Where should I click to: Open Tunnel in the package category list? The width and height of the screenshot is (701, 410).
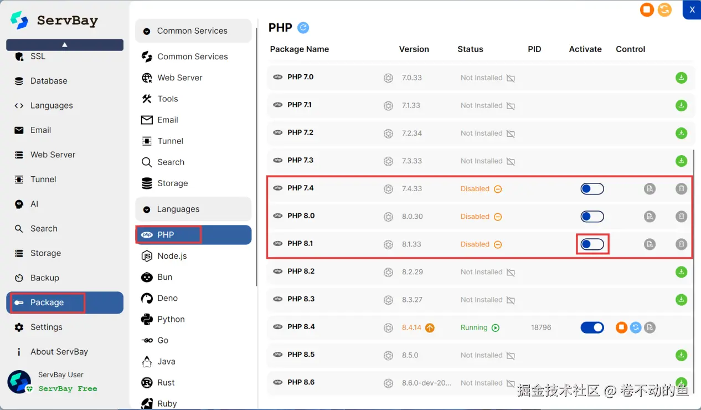pos(193,141)
